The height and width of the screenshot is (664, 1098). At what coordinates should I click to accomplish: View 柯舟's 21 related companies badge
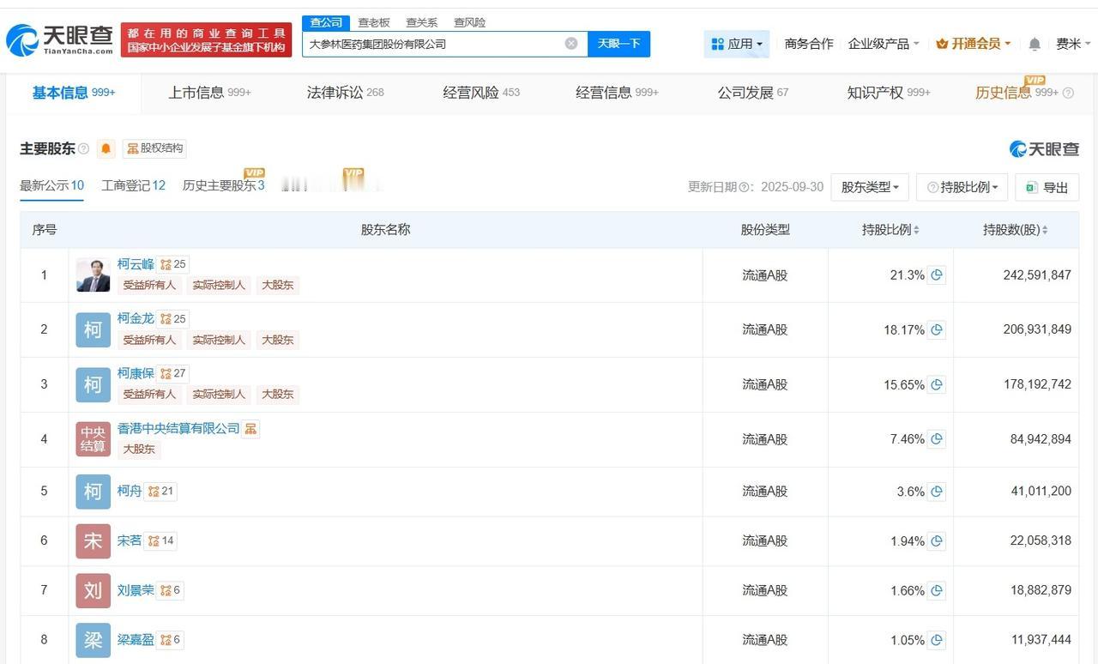pos(161,492)
